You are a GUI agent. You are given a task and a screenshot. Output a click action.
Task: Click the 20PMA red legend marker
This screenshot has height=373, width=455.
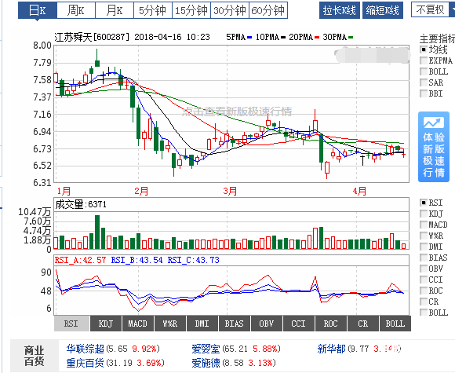point(317,38)
